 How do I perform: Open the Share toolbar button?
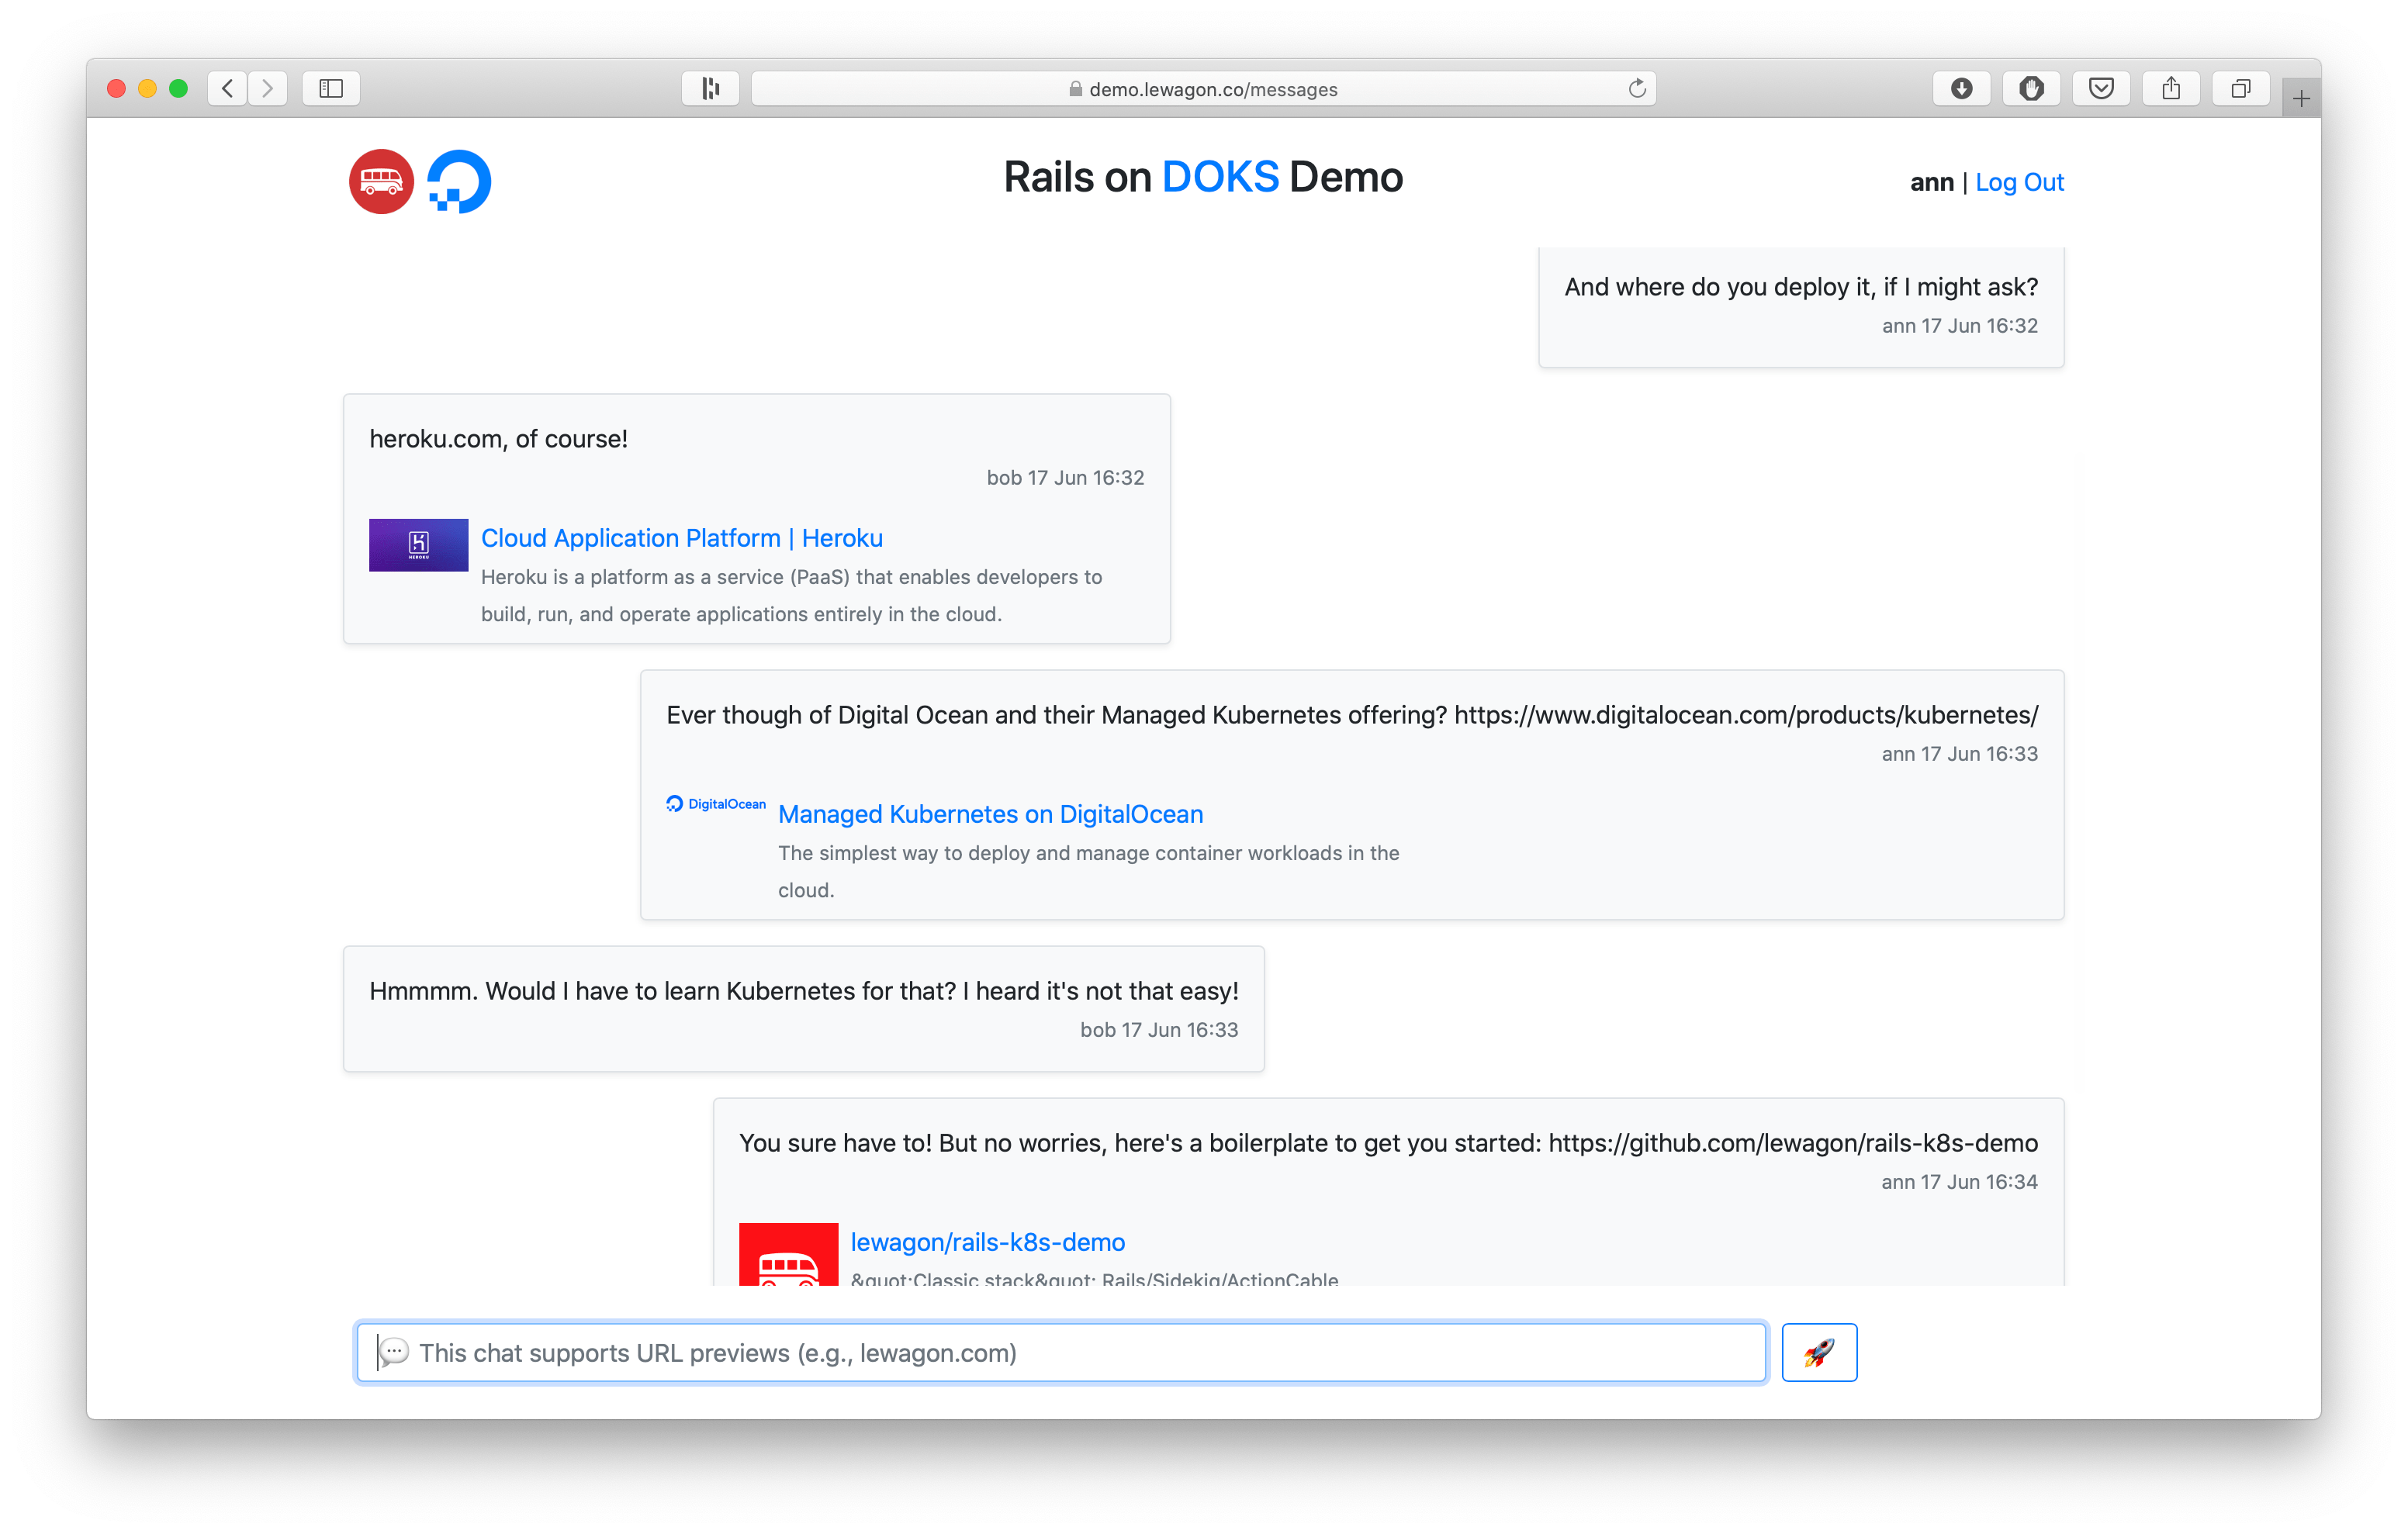tap(2171, 88)
